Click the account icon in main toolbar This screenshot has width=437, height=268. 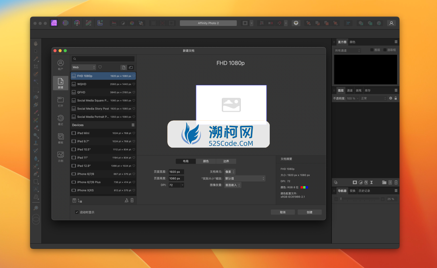point(392,23)
